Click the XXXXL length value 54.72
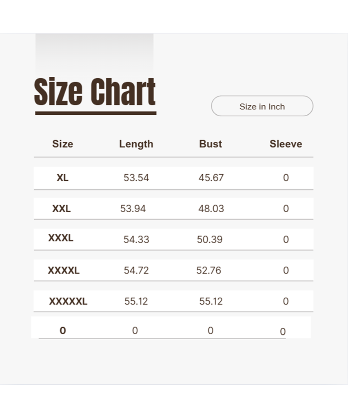This screenshot has width=348, height=418. click(136, 270)
